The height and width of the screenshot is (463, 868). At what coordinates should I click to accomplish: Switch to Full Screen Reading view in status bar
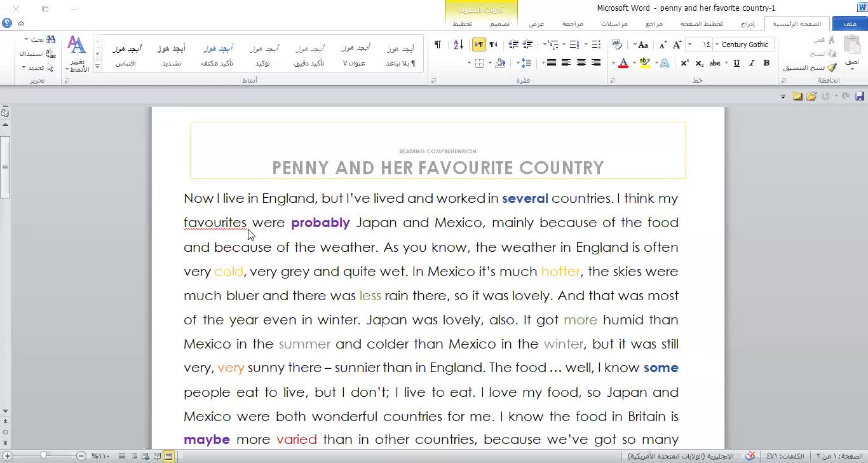pos(157,456)
